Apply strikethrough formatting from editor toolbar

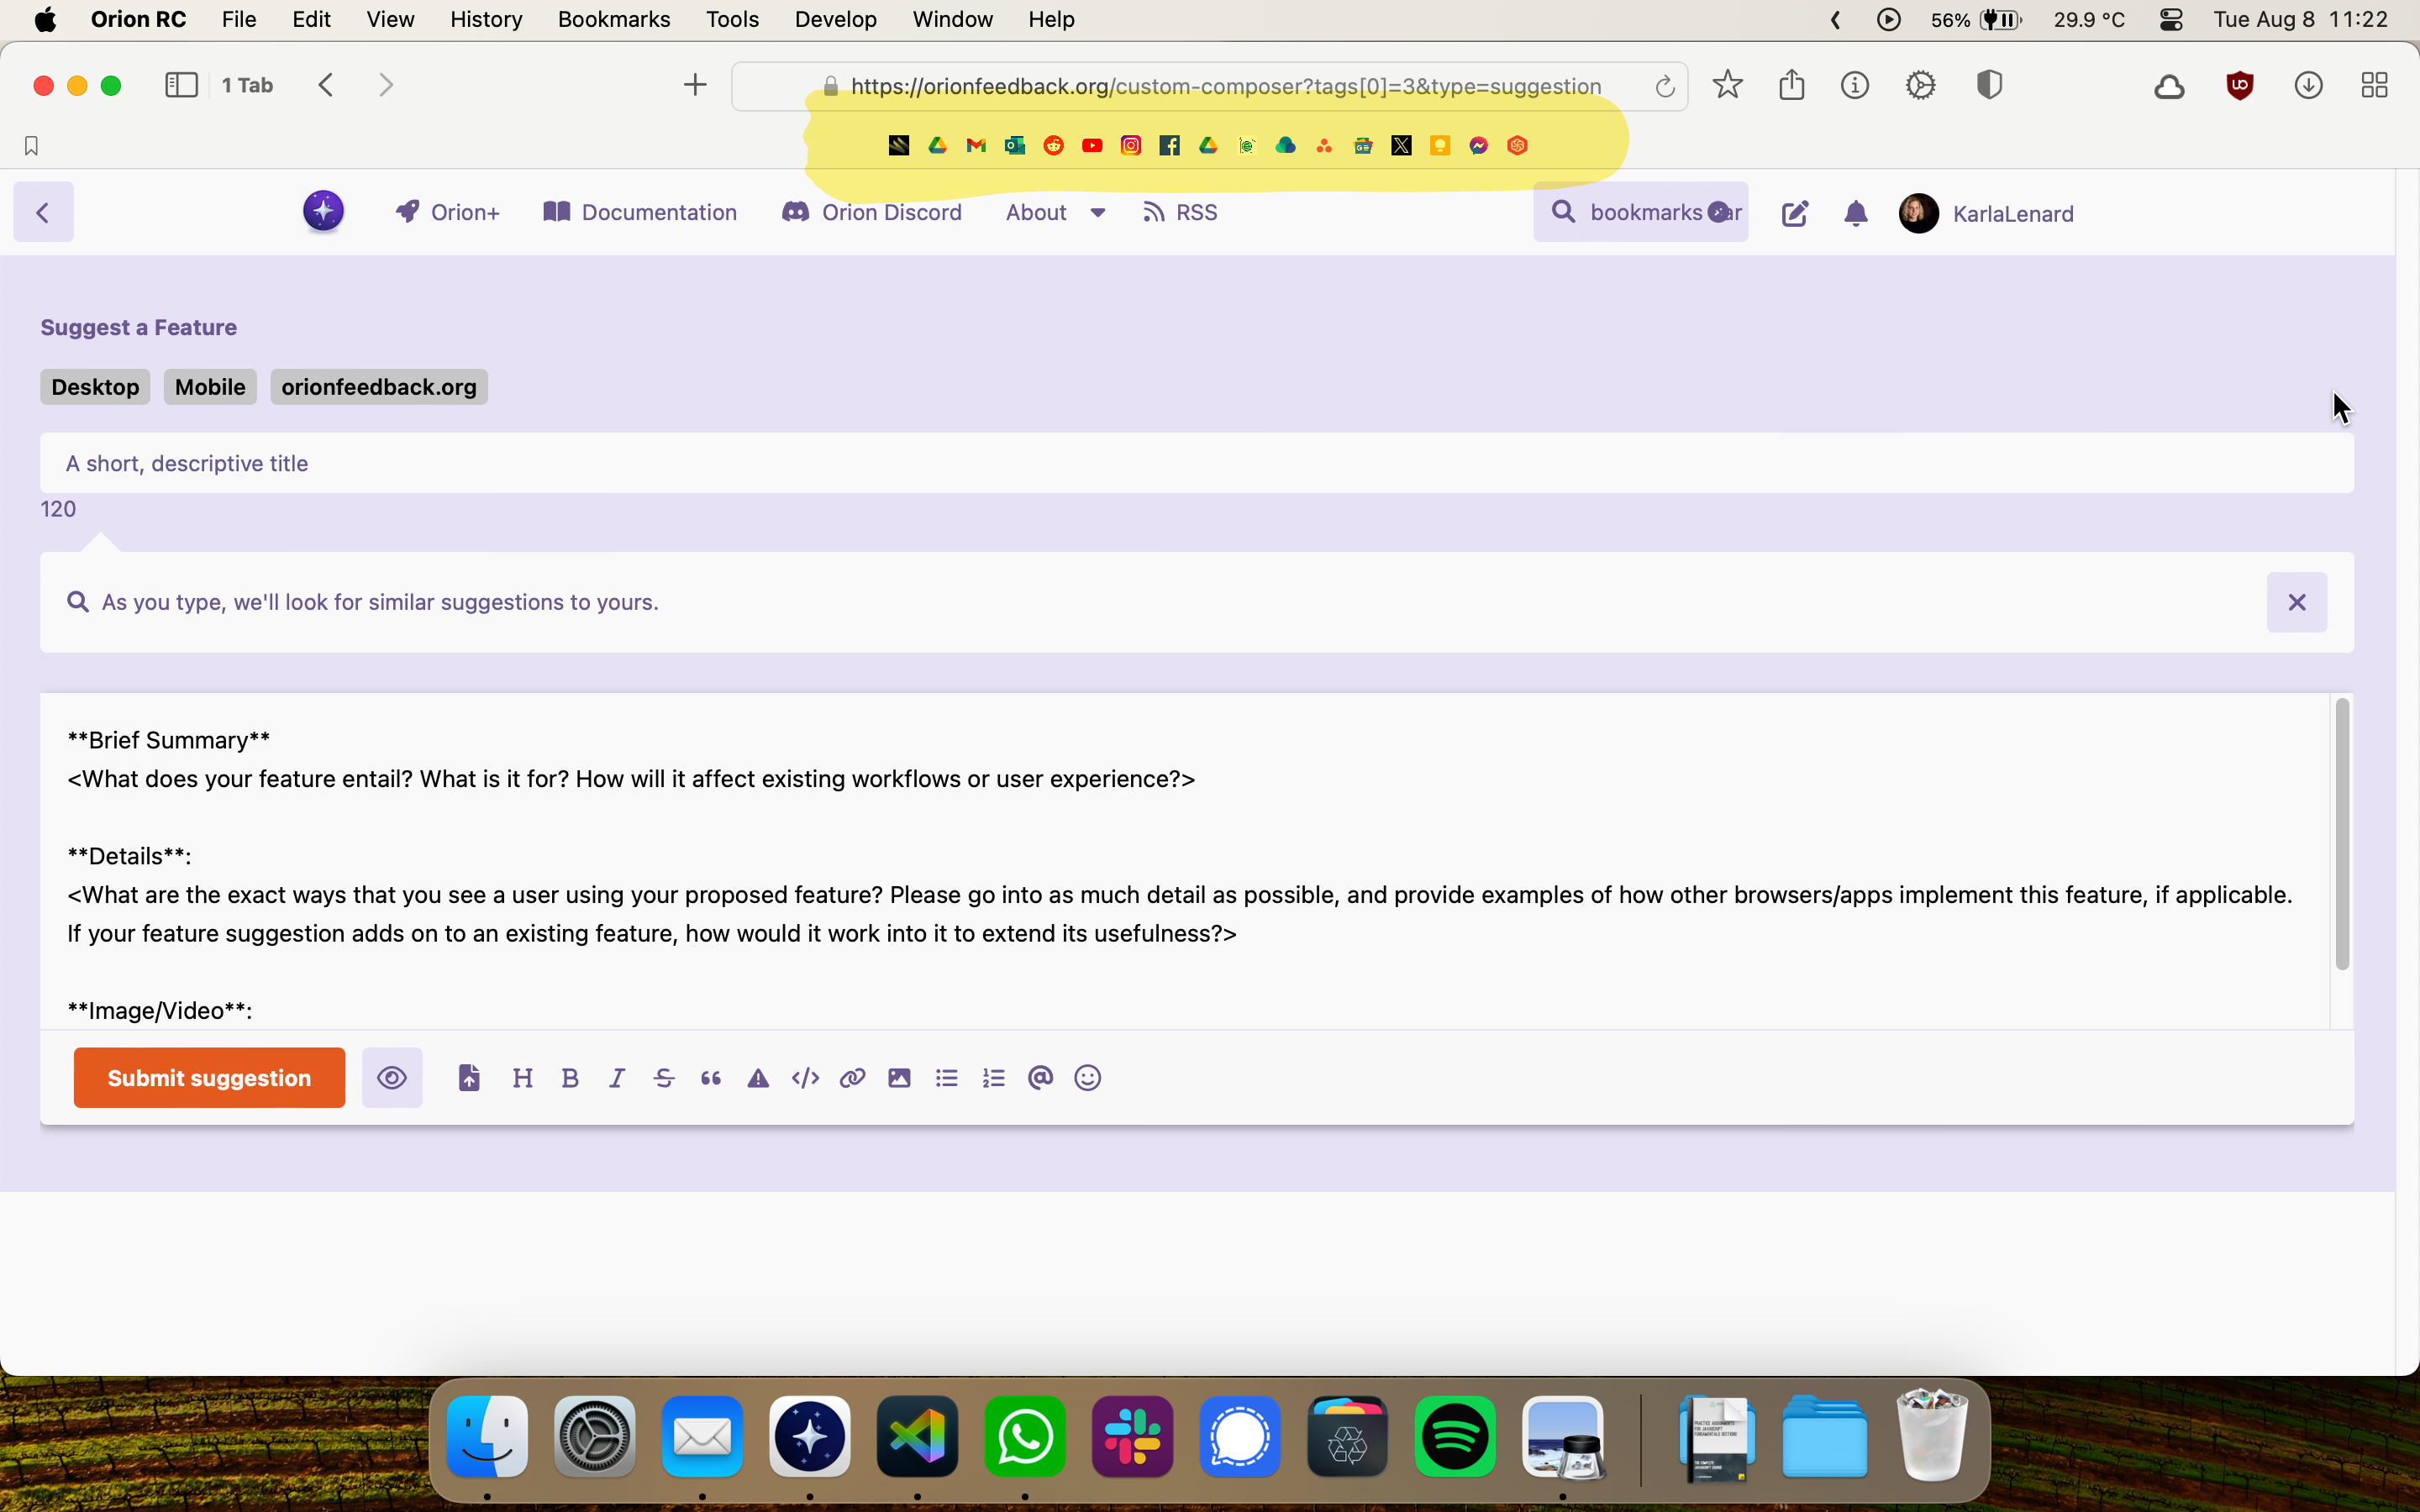coord(664,1078)
